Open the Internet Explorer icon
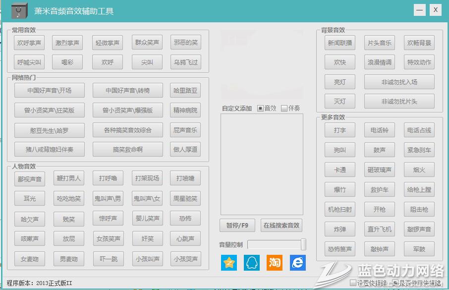 [x=297, y=263]
